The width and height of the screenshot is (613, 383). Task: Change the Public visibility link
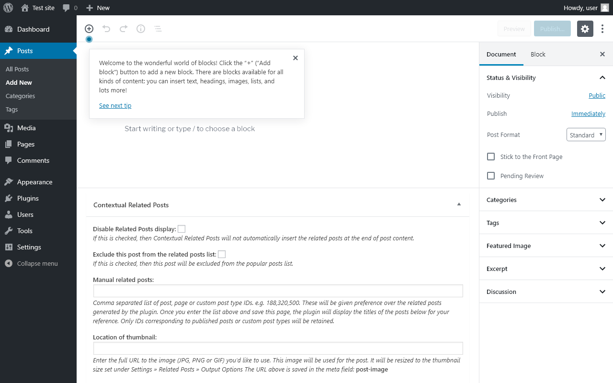click(597, 95)
